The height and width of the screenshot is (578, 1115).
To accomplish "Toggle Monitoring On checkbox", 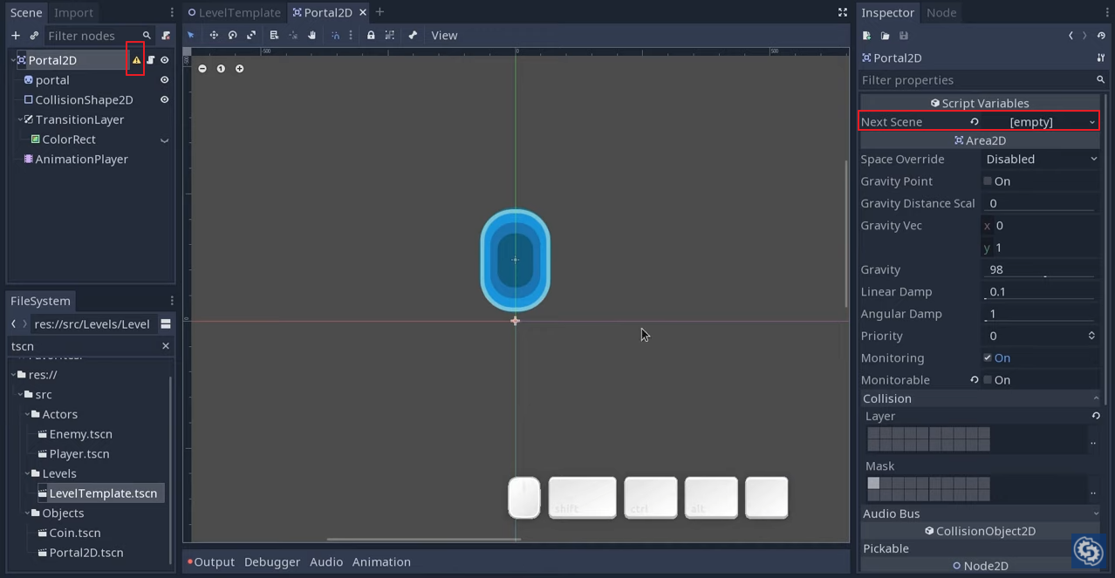I will (988, 358).
